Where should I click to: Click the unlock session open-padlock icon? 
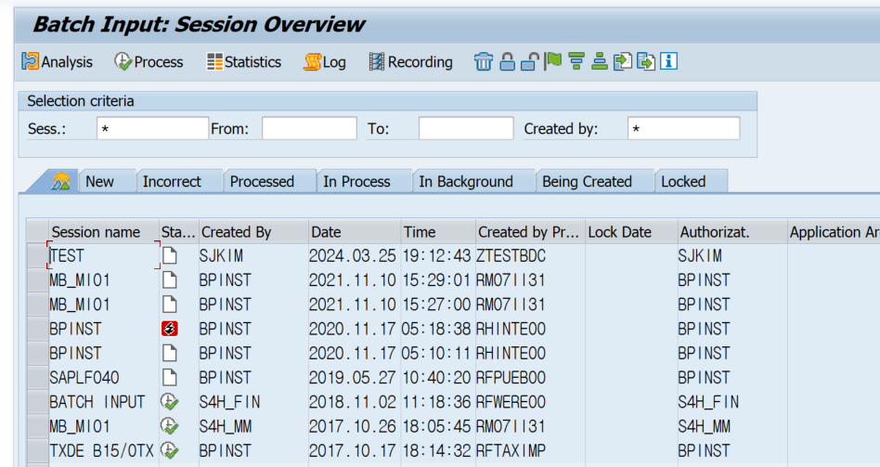530,61
